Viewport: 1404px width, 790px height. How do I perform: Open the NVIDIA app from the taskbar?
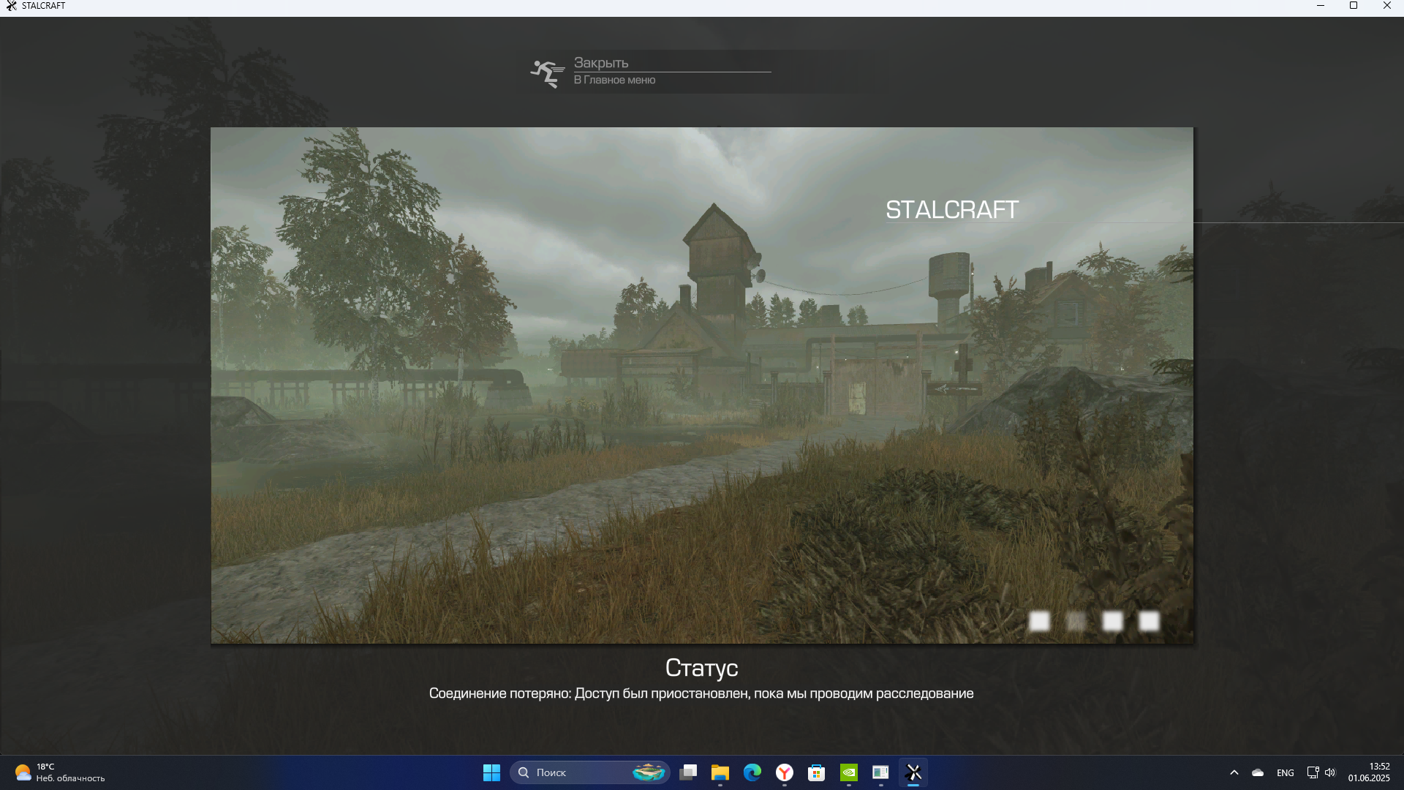[x=849, y=772]
